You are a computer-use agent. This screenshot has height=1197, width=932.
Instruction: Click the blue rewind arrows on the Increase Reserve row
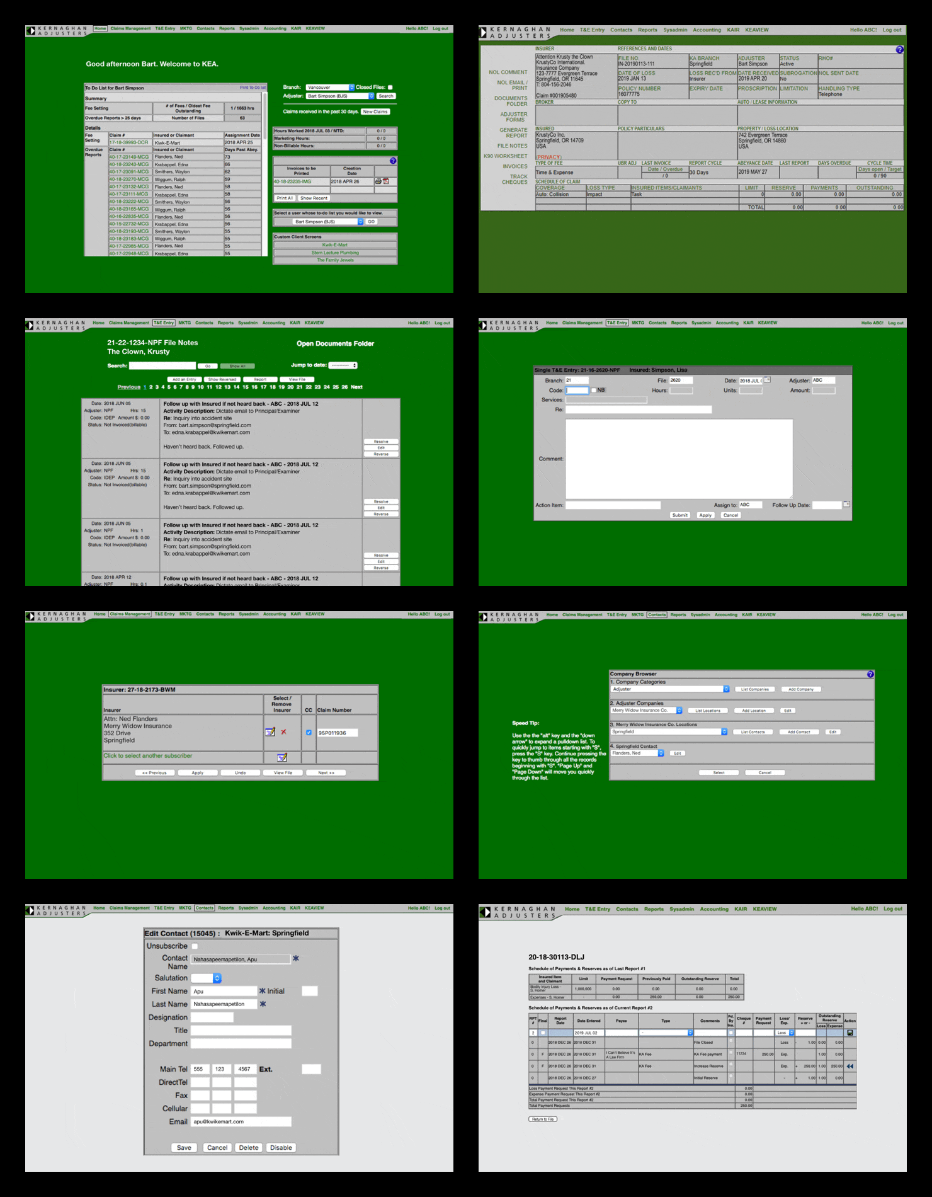click(x=850, y=1066)
